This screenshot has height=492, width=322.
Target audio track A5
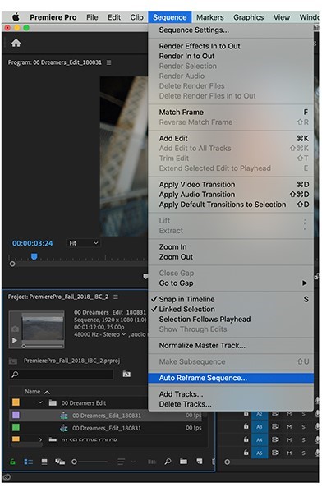click(260, 453)
